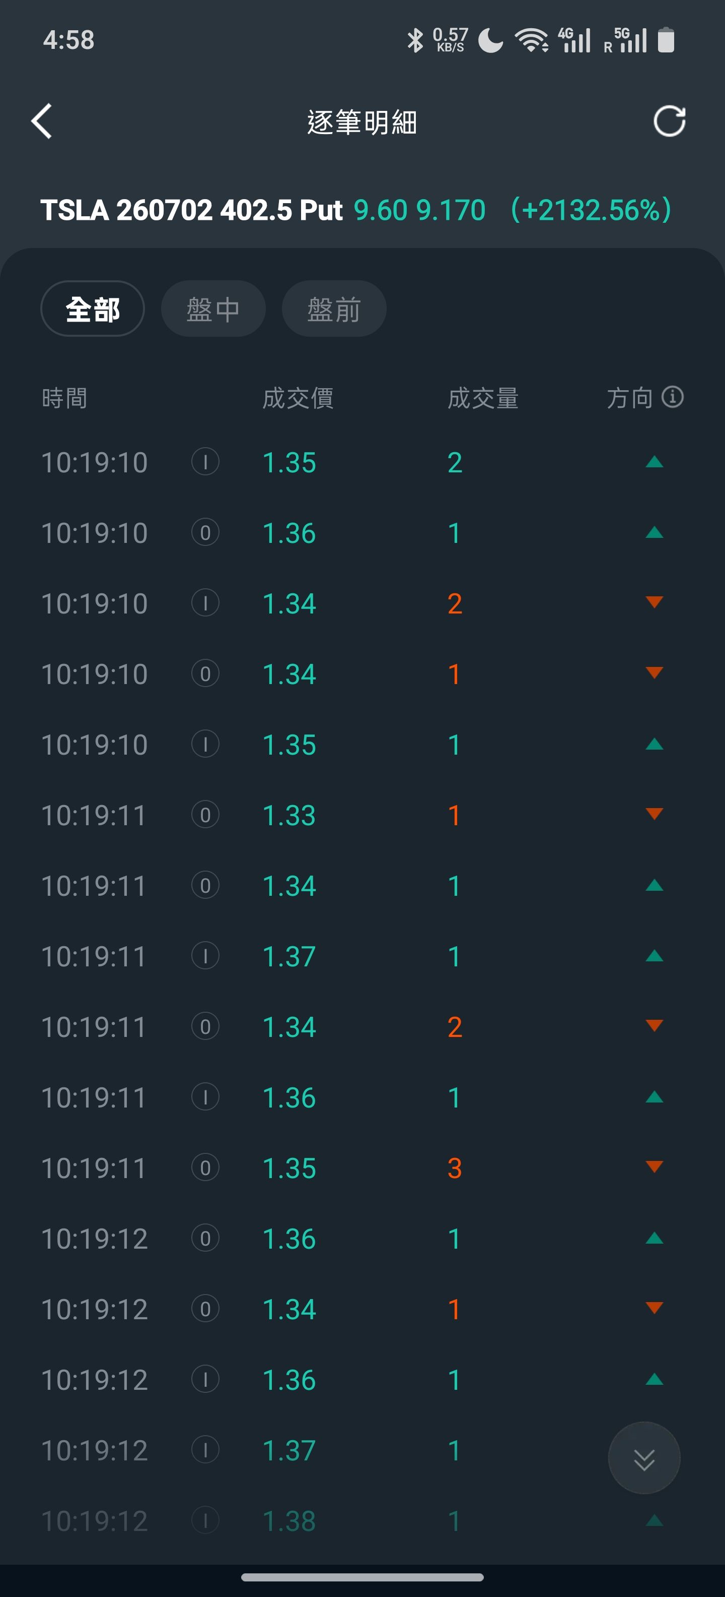
Task: Tap the back arrow icon
Action: coord(41,121)
